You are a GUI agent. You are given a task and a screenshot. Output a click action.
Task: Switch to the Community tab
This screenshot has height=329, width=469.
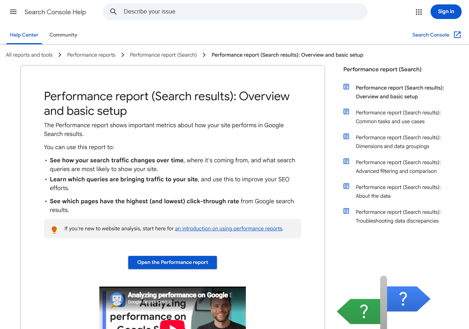(63, 35)
